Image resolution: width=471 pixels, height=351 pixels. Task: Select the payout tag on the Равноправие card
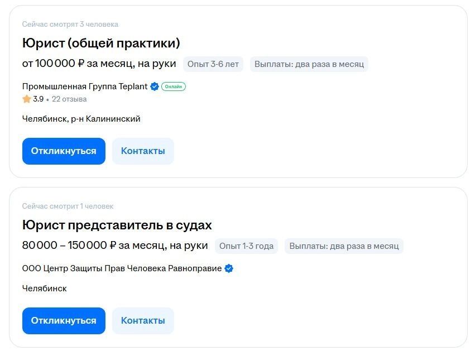coord(344,246)
